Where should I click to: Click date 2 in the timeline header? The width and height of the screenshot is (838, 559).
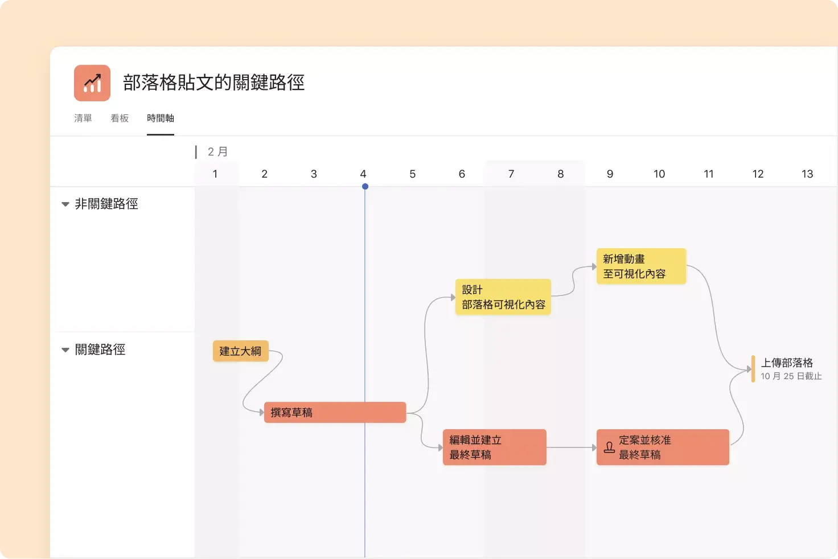click(265, 174)
